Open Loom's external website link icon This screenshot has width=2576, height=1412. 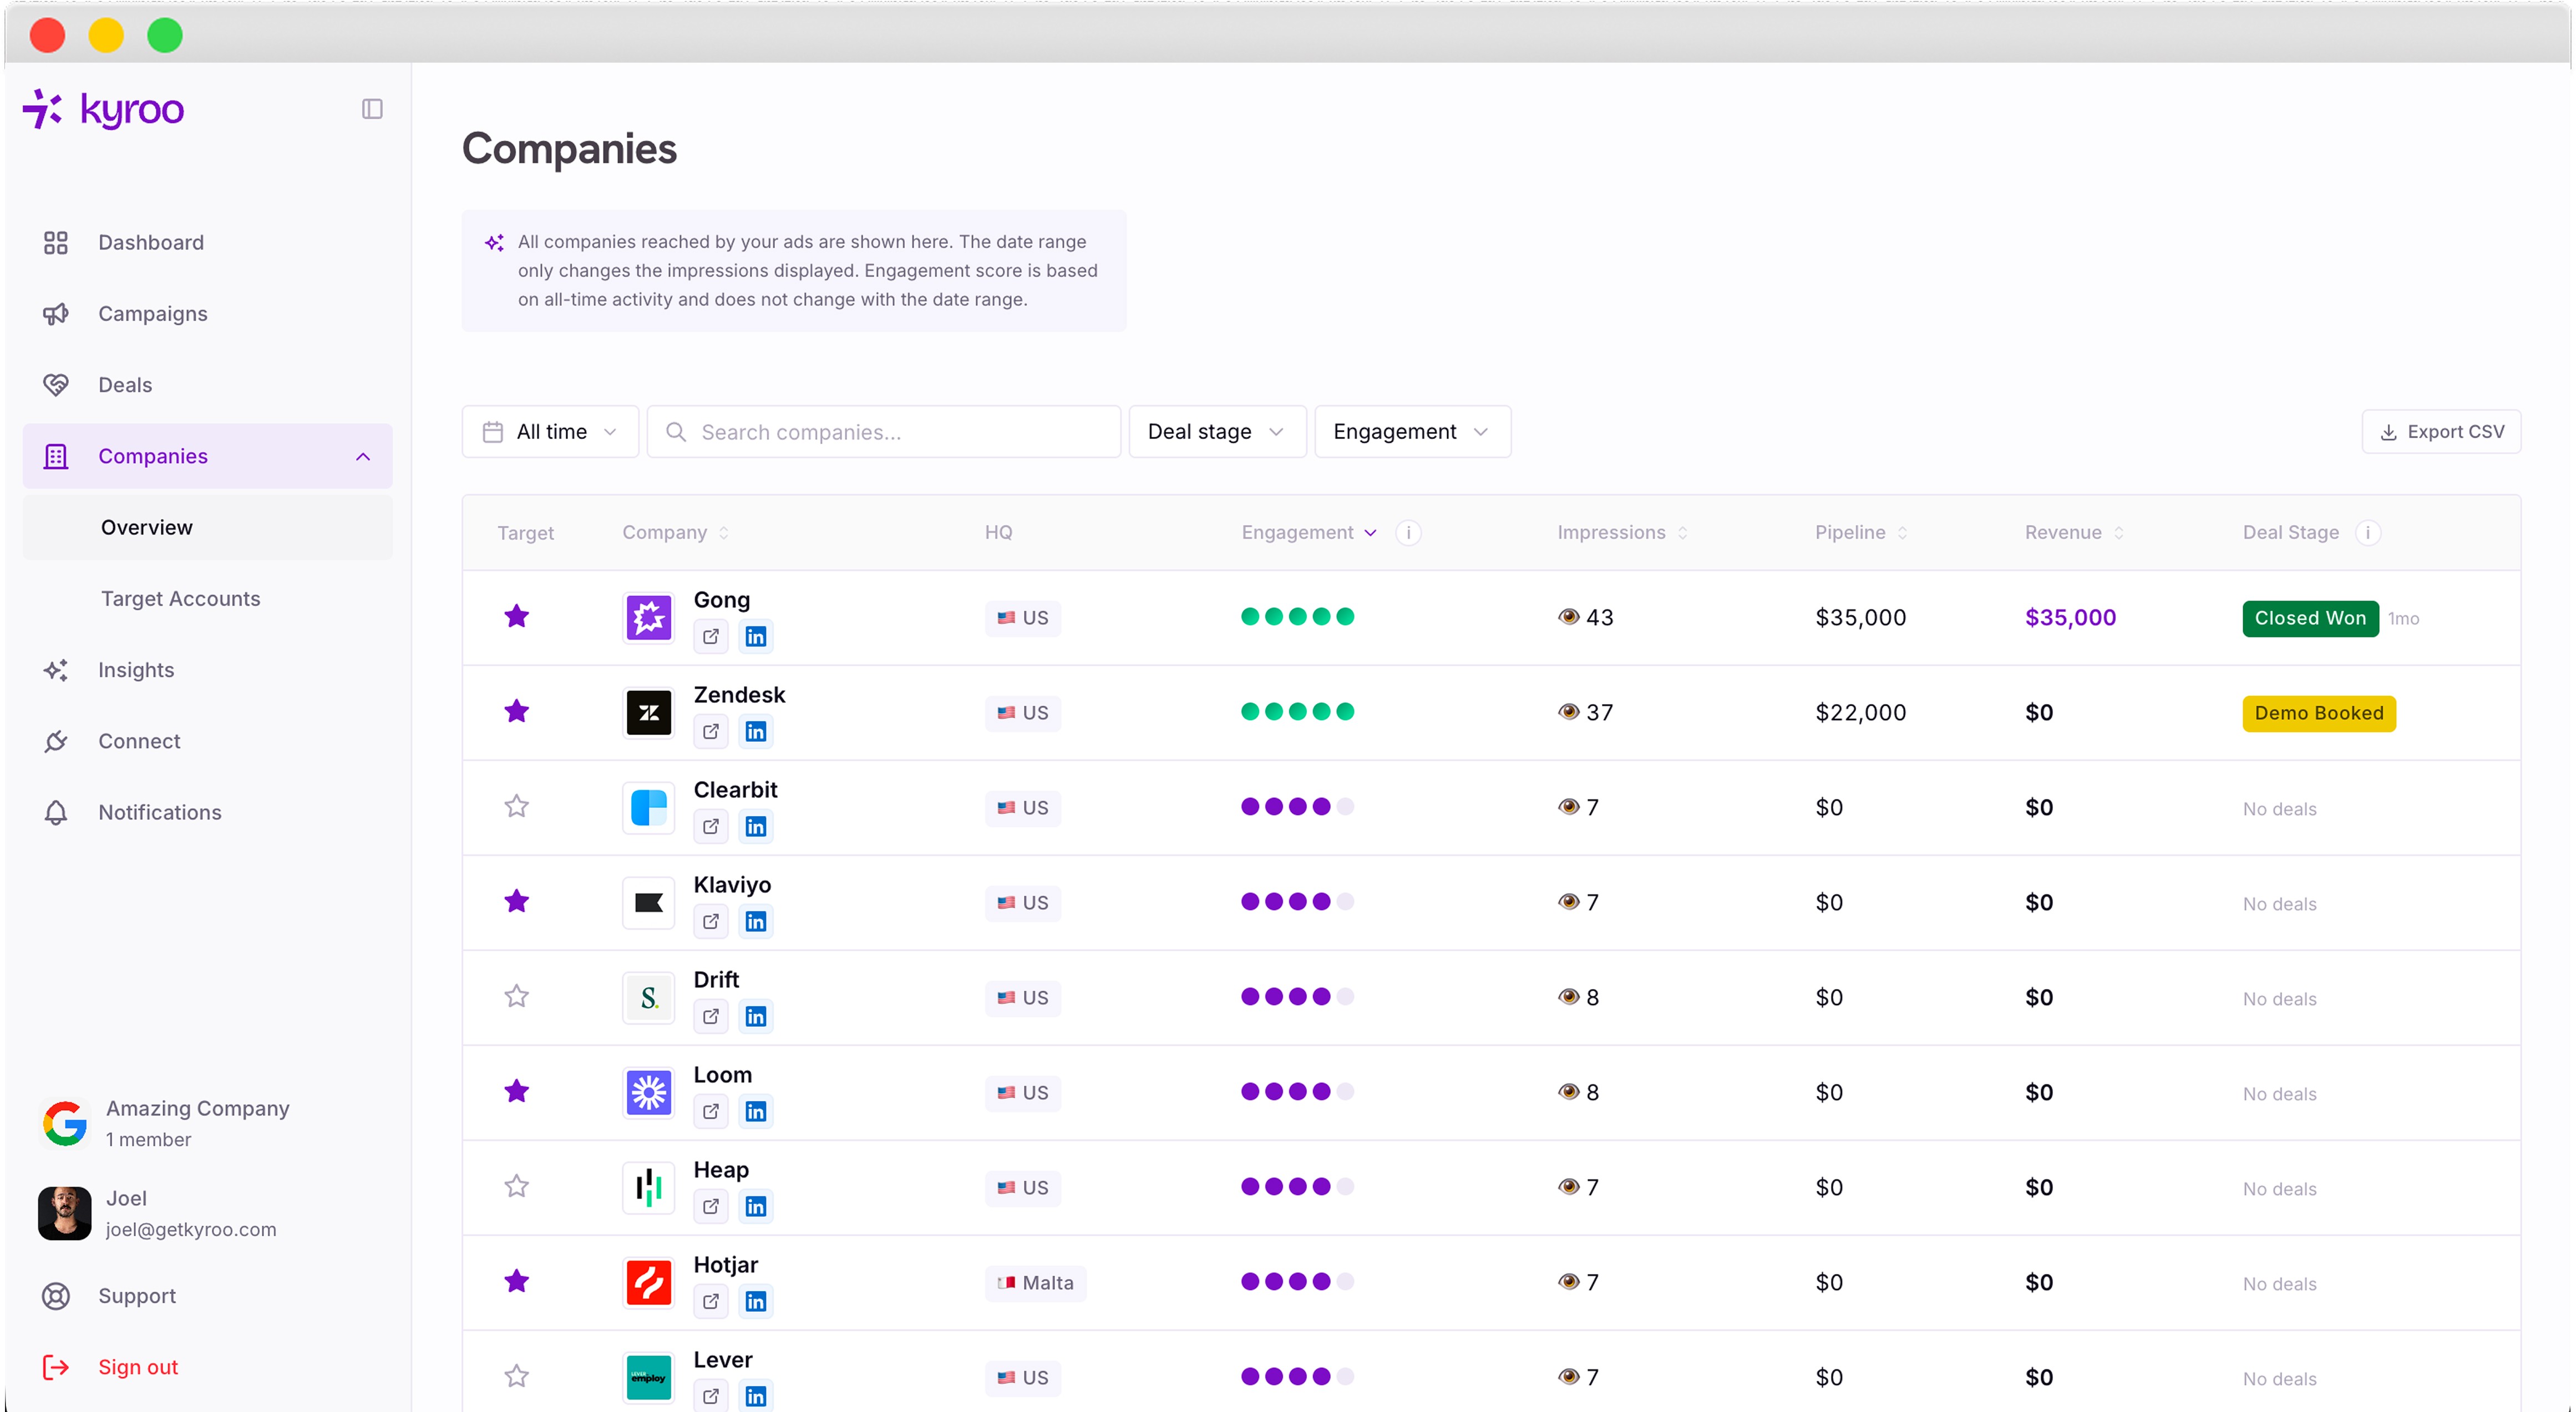tap(711, 1111)
